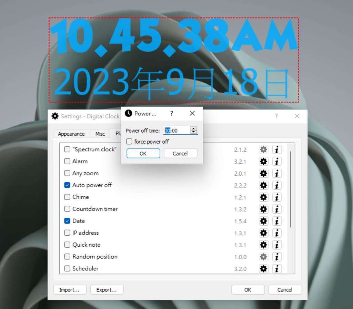This screenshot has height=309, width=353.
Task: Click Export... button in Settings
Action: (x=107, y=290)
